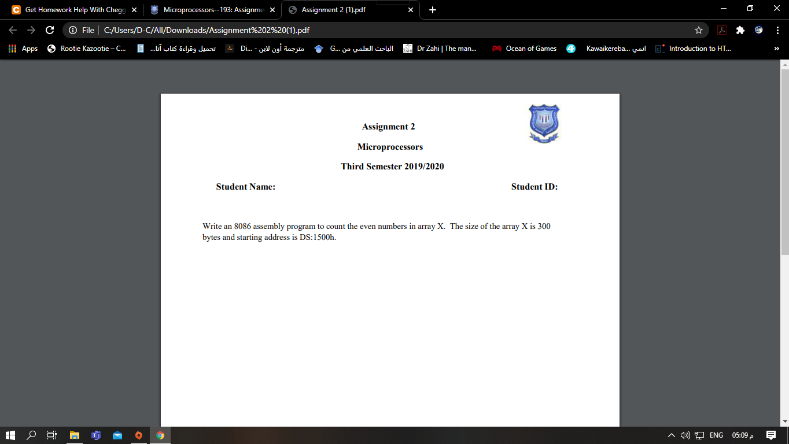Open File Explorer from the taskbar

74,435
